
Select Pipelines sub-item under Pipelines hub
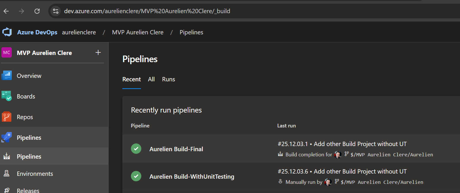(54, 156)
